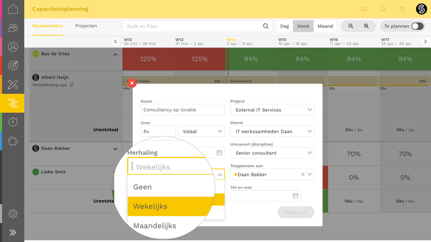
Task: Open the home dashboard icon in sidebar
Action: [13, 9]
